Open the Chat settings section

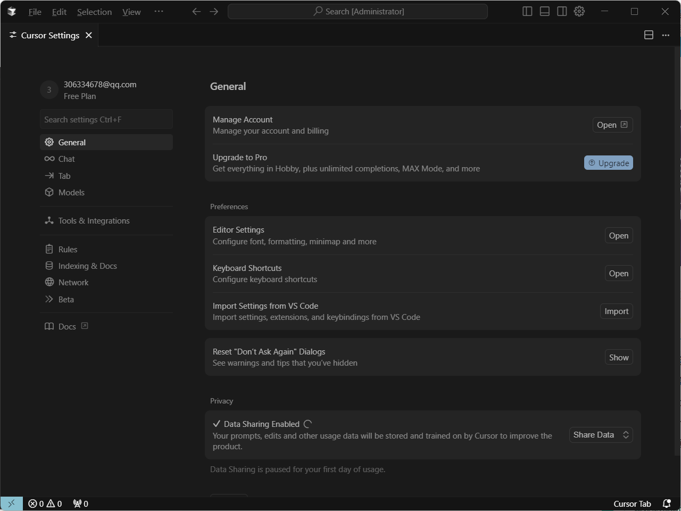106,159
